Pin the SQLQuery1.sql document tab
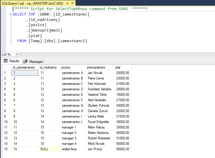 (x=67, y=3)
